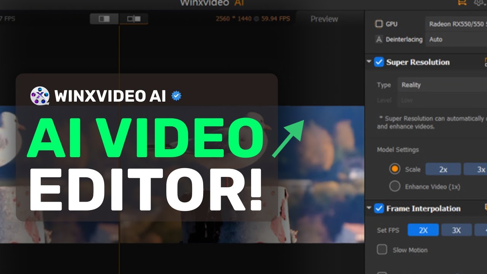Open the settings gear icon

coord(479,2)
